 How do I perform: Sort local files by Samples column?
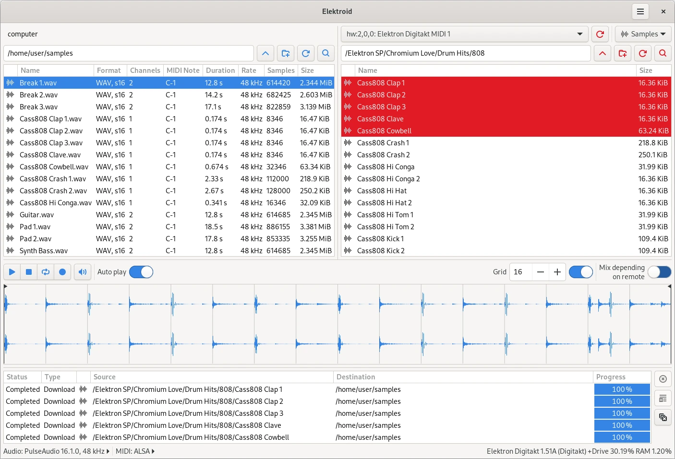(281, 71)
